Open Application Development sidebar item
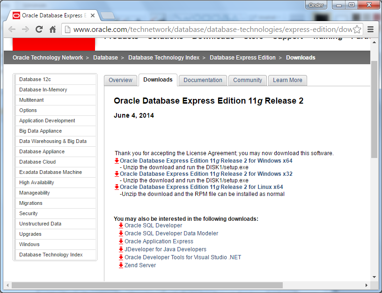The width and height of the screenshot is (382, 293). (x=56, y=121)
